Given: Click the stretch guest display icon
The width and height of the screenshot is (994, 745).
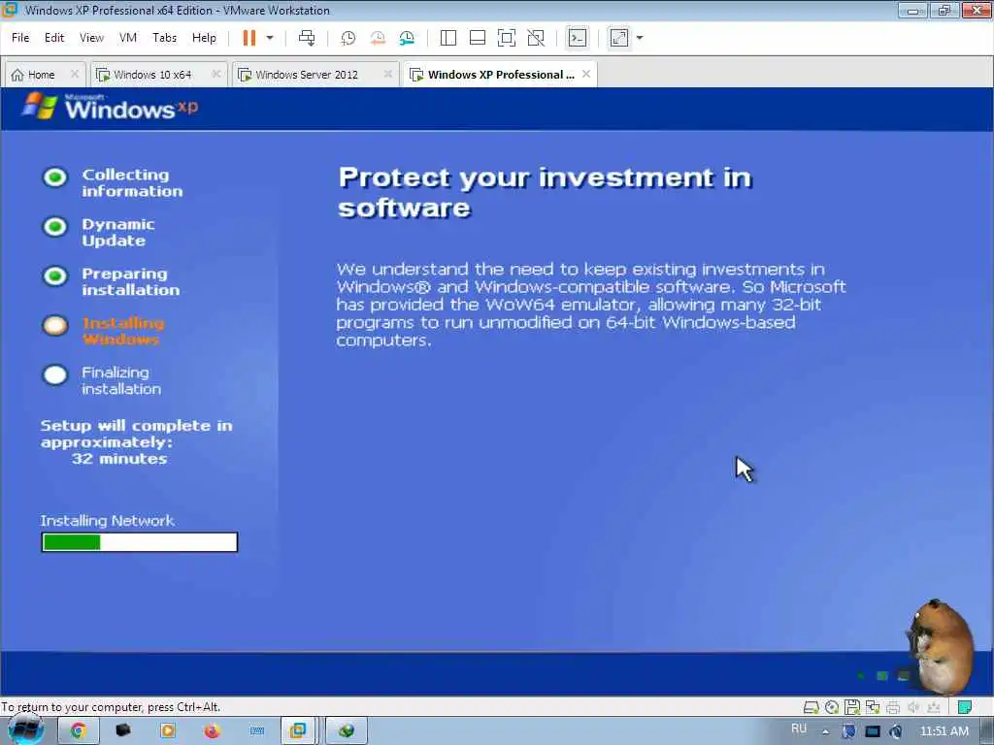Looking at the screenshot, I should point(618,38).
